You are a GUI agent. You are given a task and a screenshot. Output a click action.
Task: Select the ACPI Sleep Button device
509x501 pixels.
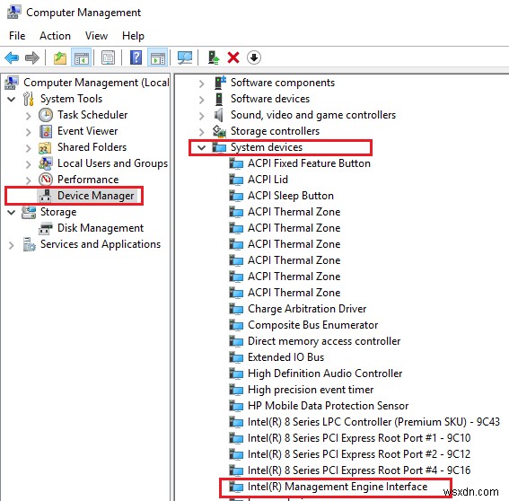point(291,196)
